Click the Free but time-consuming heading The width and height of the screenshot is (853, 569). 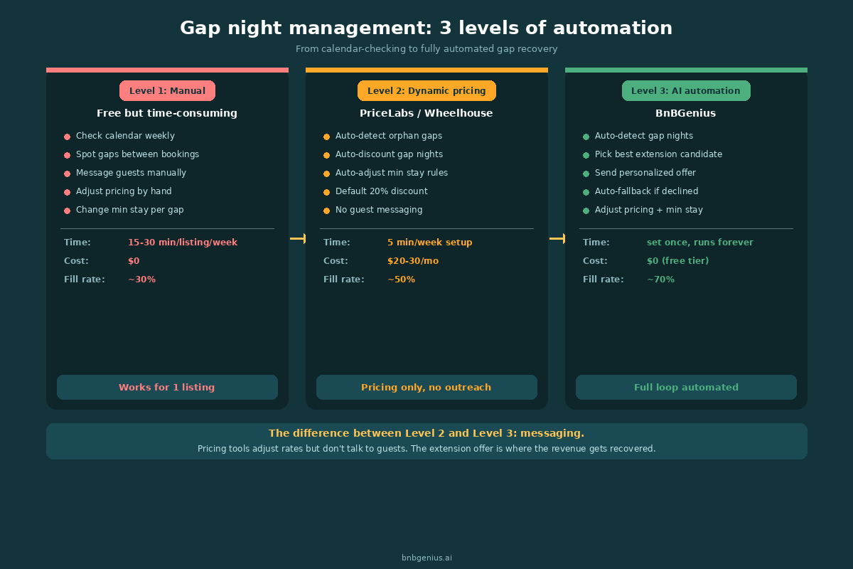(167, 113)
